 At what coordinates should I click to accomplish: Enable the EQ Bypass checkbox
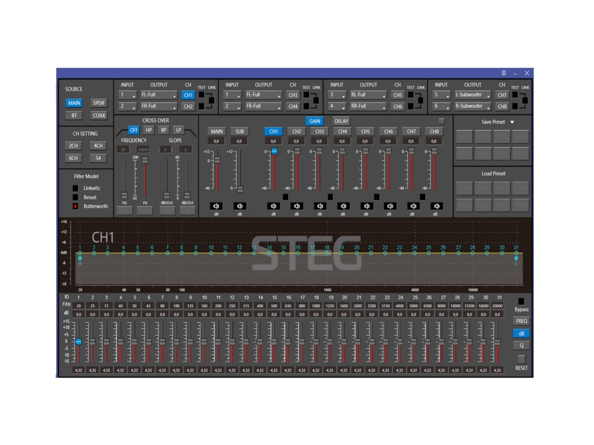point(521,301)
